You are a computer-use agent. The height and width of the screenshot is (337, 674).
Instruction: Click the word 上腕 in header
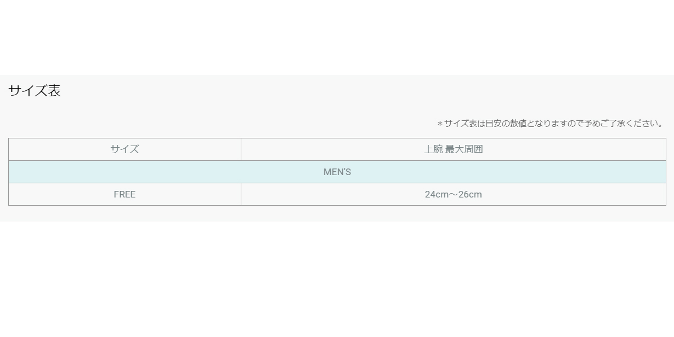pyautogui.click(x=433, y=149)
